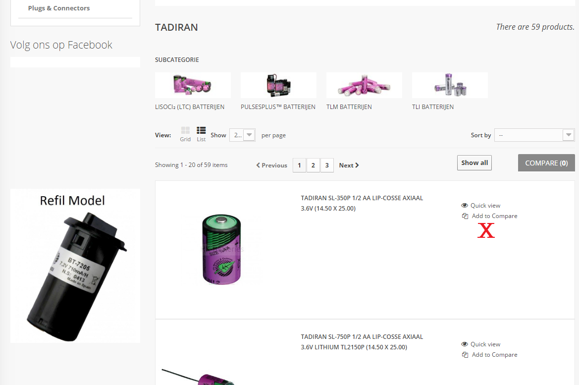Quick view the TADIRAN SL-750P battery
The height and width of the screenshot is (385, 579).
pyautogui.click(x=481, y=344)
